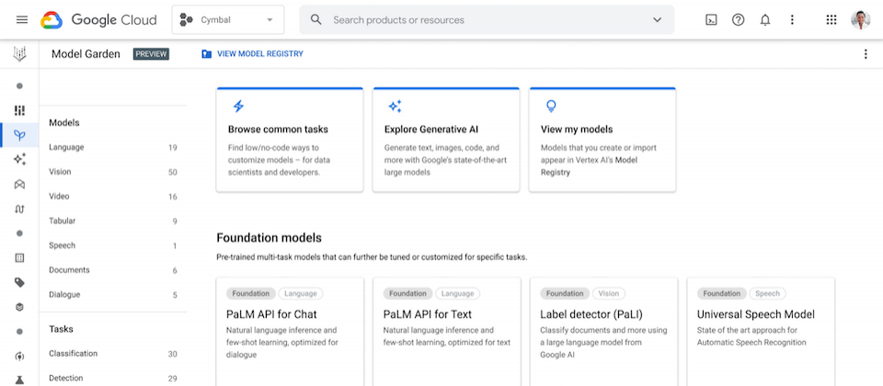Open the Universal Speech Model card
The image size is (883, 386).
tap(761, 332)
